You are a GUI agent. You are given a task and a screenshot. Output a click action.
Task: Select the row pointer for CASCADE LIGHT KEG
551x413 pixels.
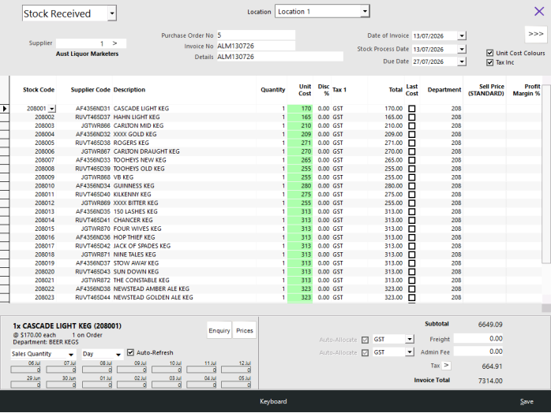coord(5,109)
